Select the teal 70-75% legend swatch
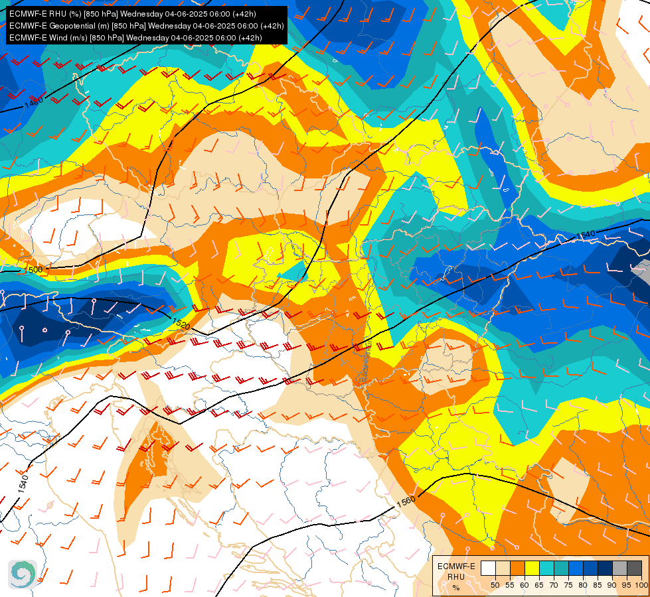Screen dimensions: 650x597 click(561, 568)
